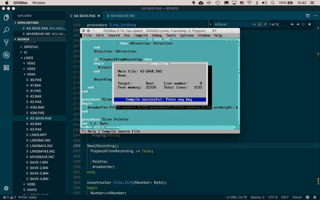Click the Borland window close box
Image resolution: width=320 pixels, height=200 pixels.
pos(87,39)
